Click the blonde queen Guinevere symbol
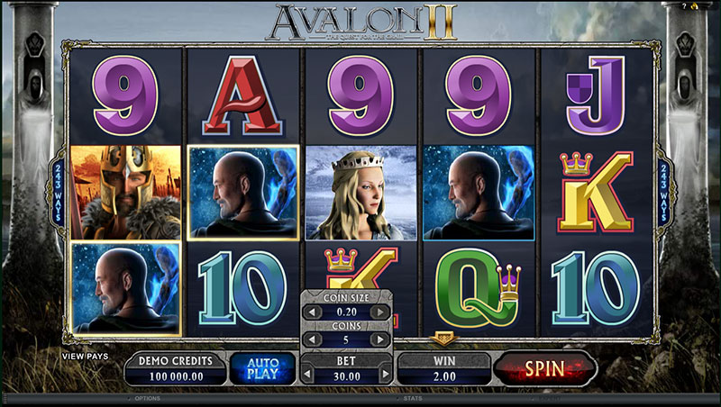The width and height of the screenshot is (721, 407). click(361, 193)
